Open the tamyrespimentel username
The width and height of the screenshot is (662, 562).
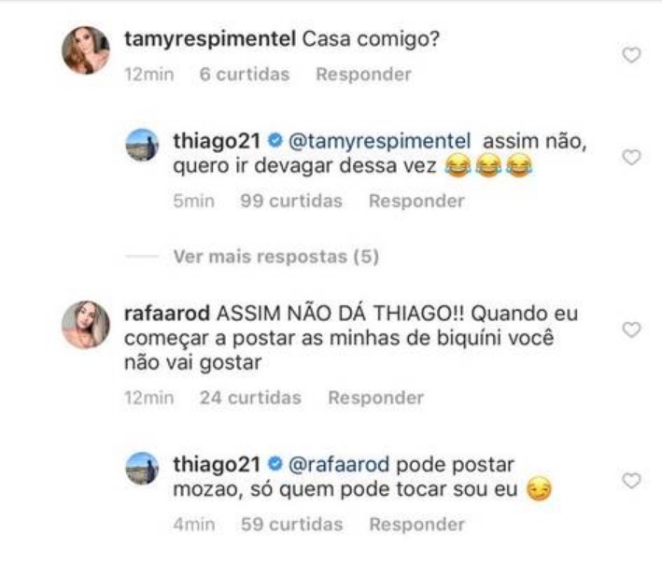[x=210, y=39]
